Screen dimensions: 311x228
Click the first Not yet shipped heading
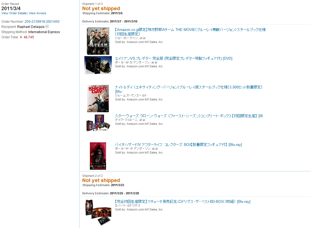[101, 8]
